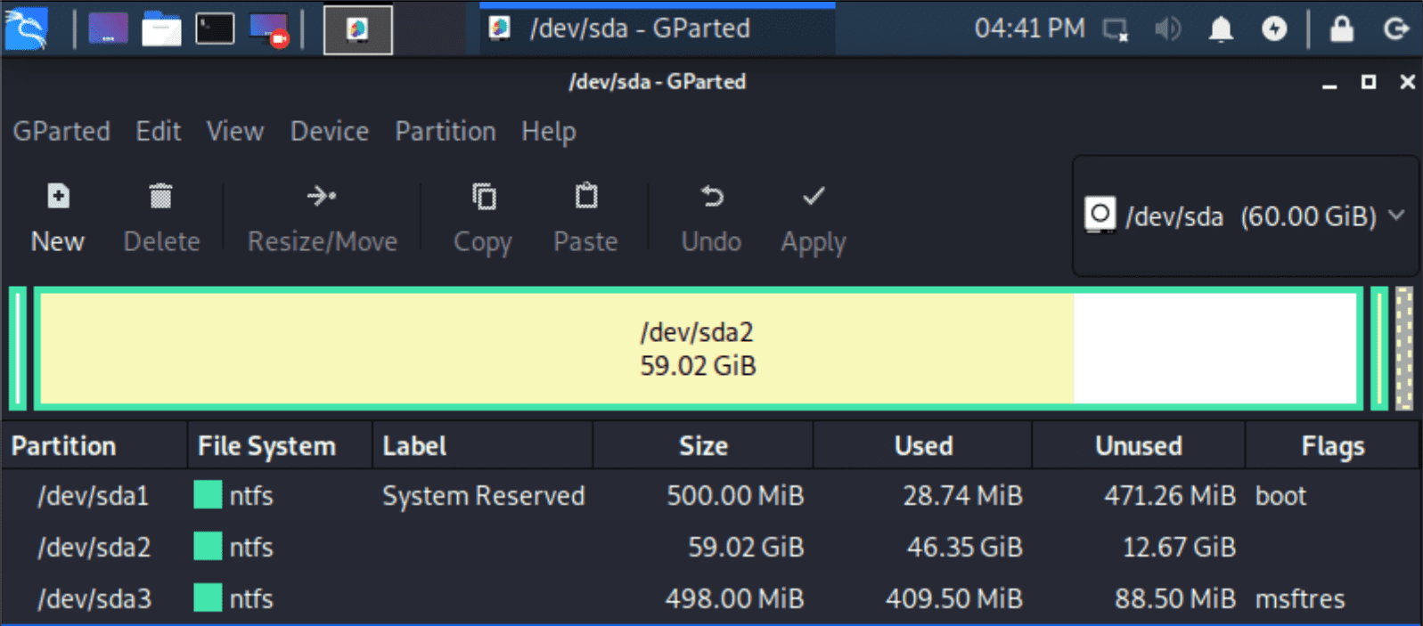Click the 12.67 GiB unused value

[1179, 547]
